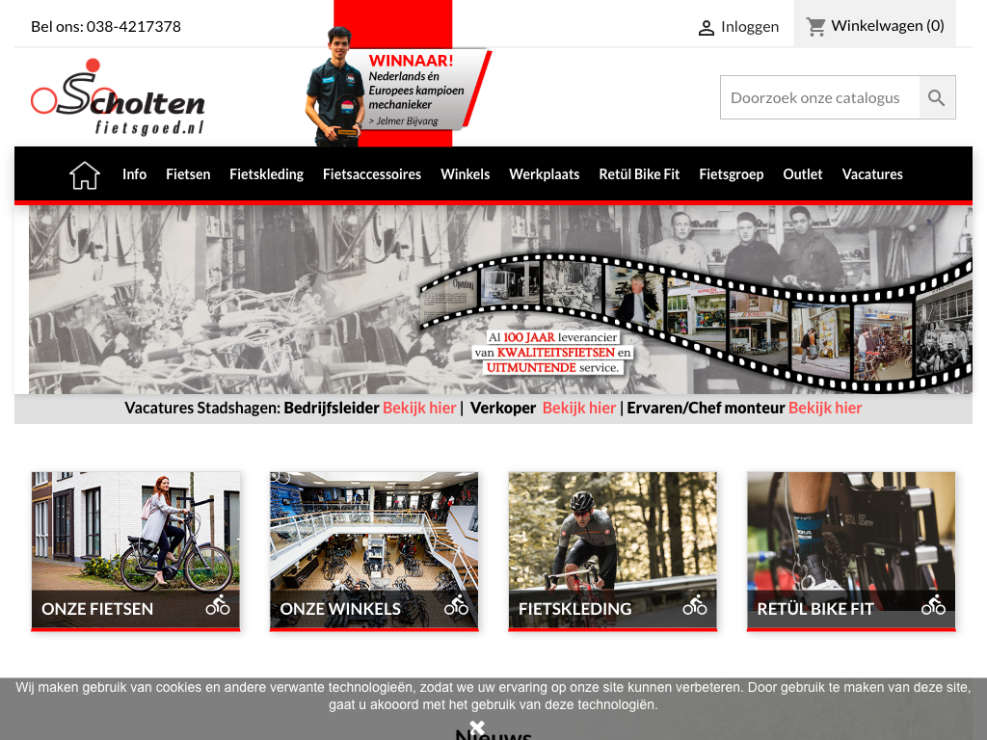The height and width of the screenshot is (740, 987).
Task: Open the Fietsen menu item
Action: pos(188,174)
